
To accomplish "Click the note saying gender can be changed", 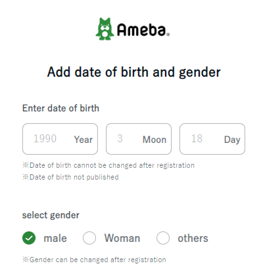I will (94, 260).
